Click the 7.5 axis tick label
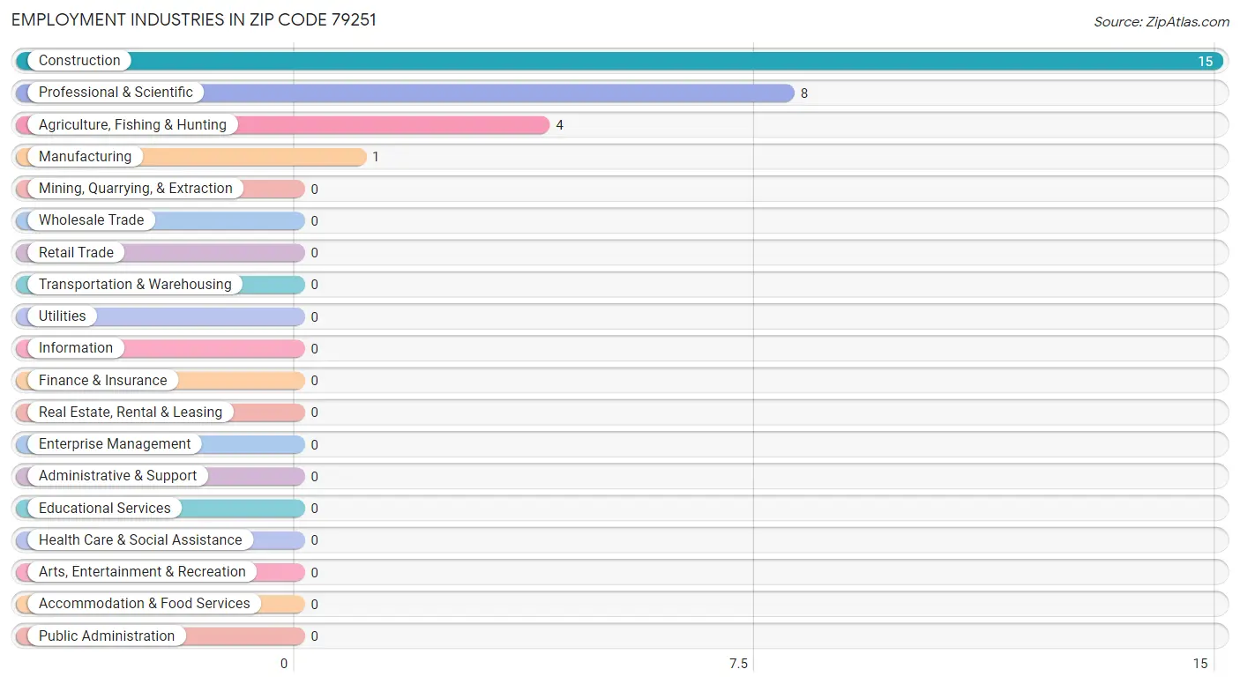 tap(738, 664)
